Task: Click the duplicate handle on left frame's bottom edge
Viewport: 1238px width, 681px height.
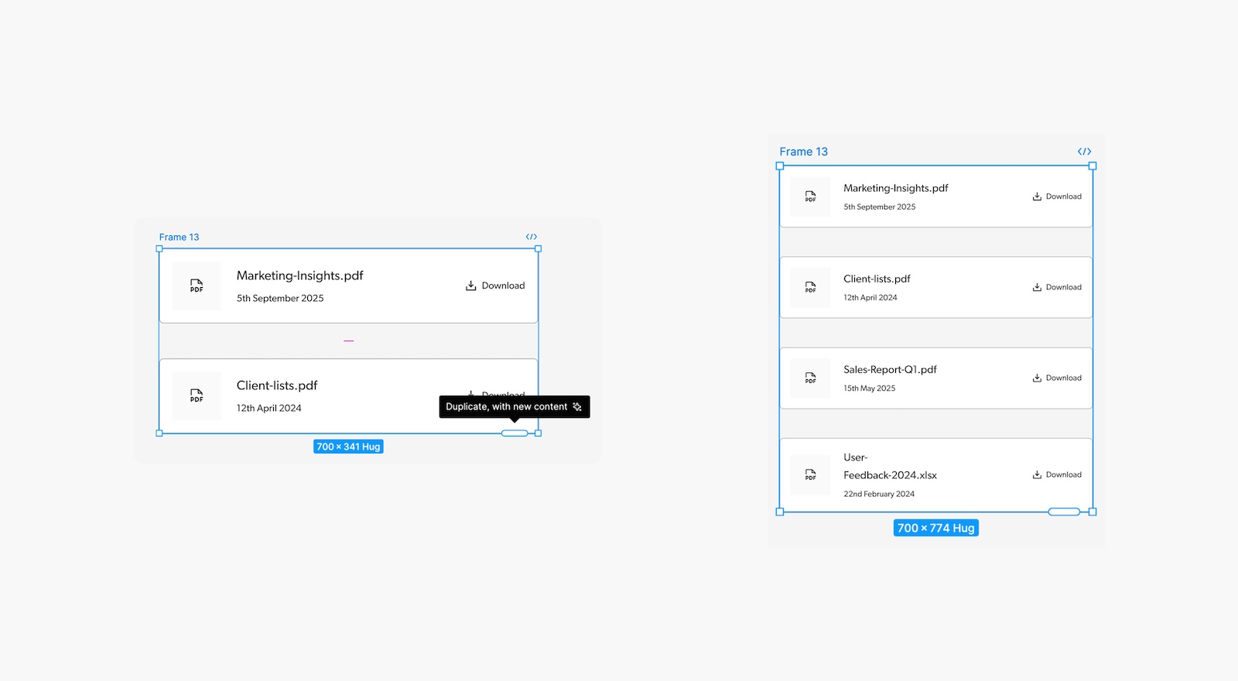Action: tap(515, 433)
